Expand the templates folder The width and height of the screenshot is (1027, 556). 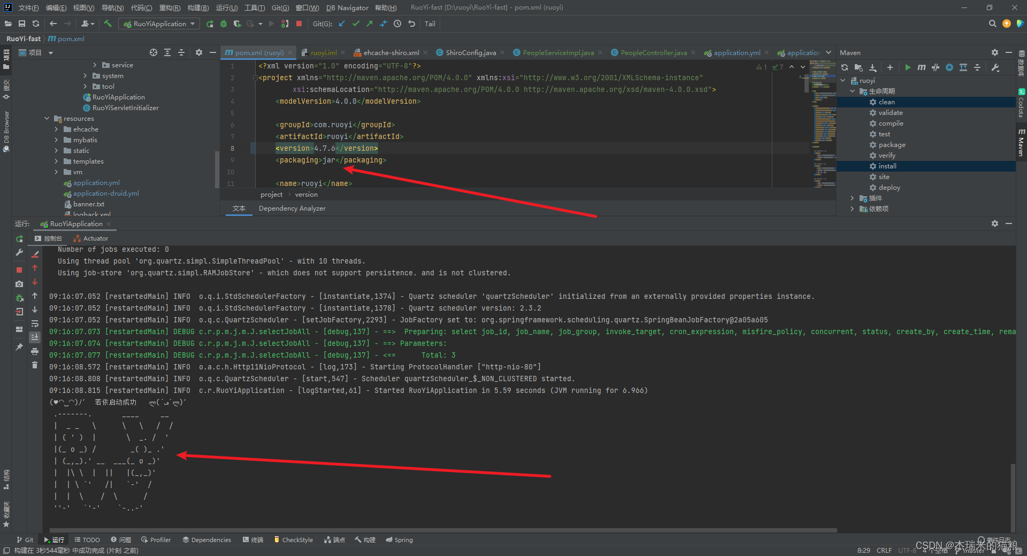click(56, 161)
